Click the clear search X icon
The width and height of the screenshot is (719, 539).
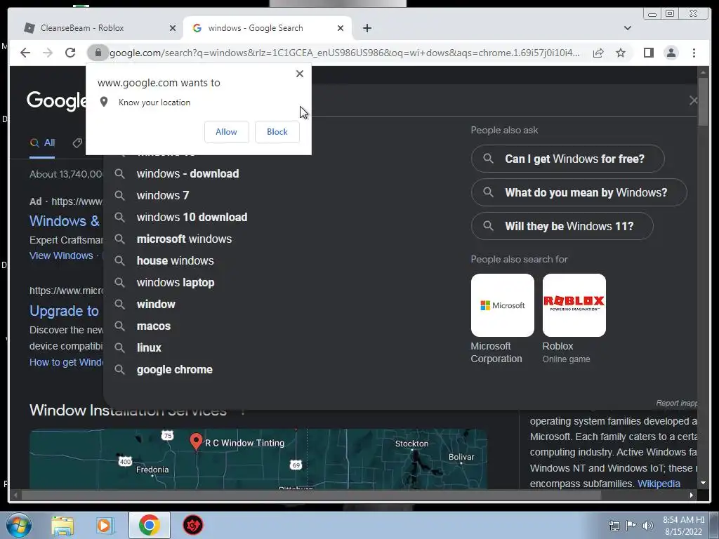693,100
